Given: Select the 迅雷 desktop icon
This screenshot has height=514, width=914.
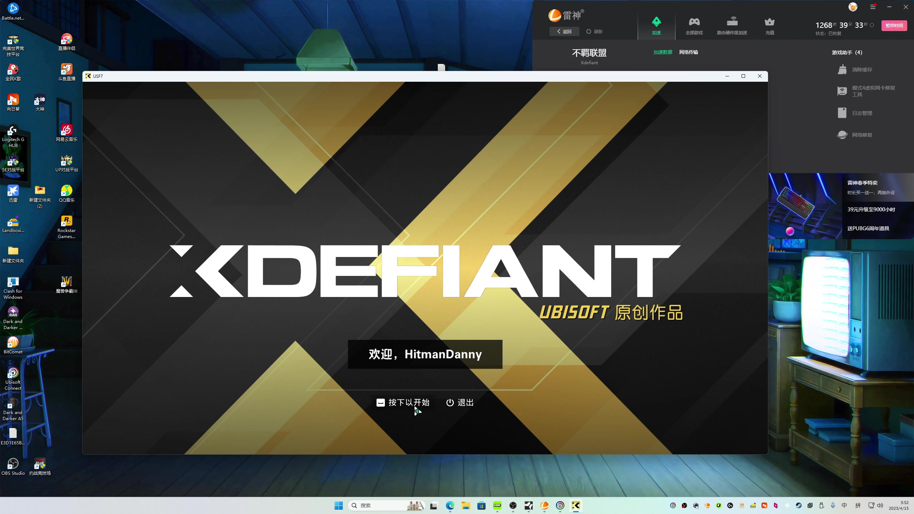Looking at the screenshot, I should pos(13,194).
